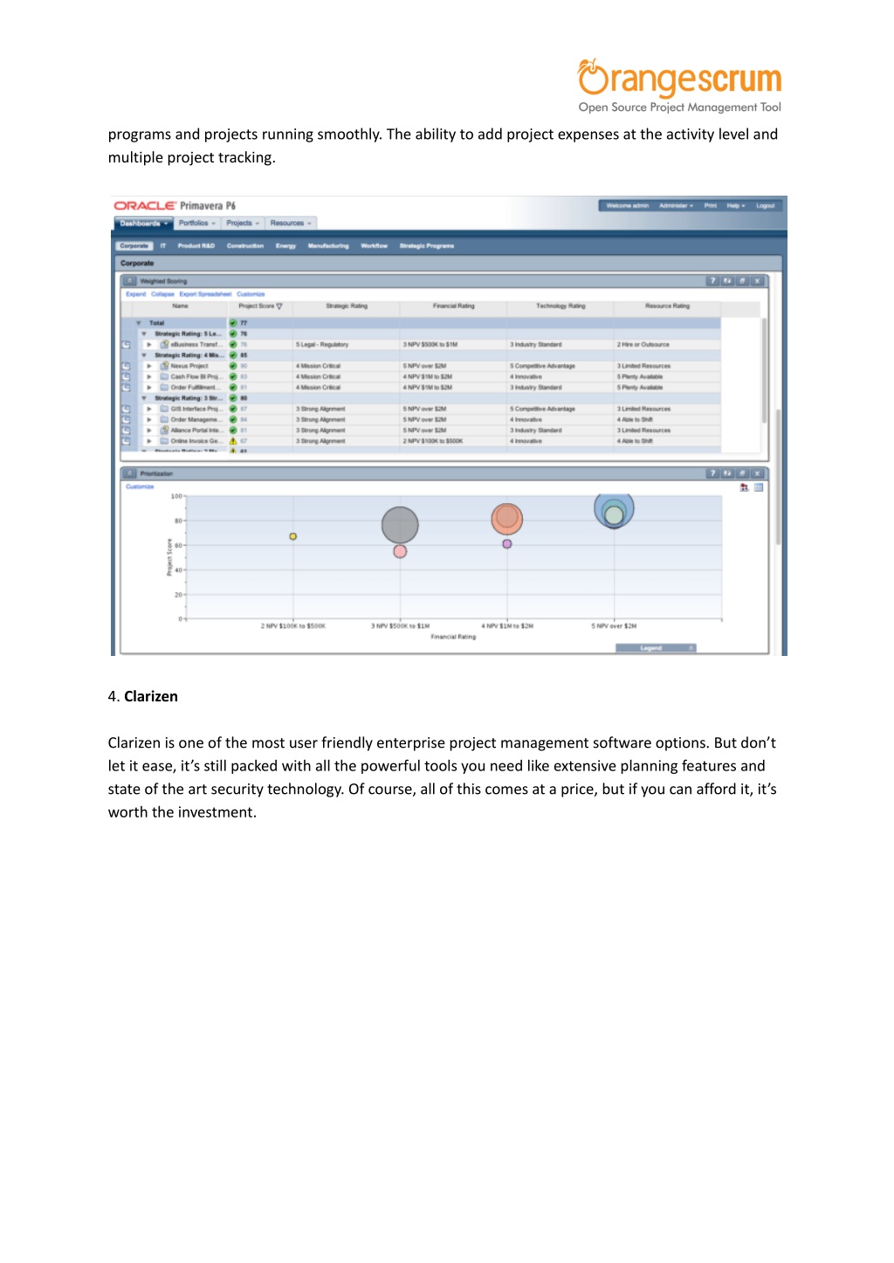This screenshot has width=894, height=1263.
Task: Switch to the Manufacturing tab
Action: tap(328, 246)
